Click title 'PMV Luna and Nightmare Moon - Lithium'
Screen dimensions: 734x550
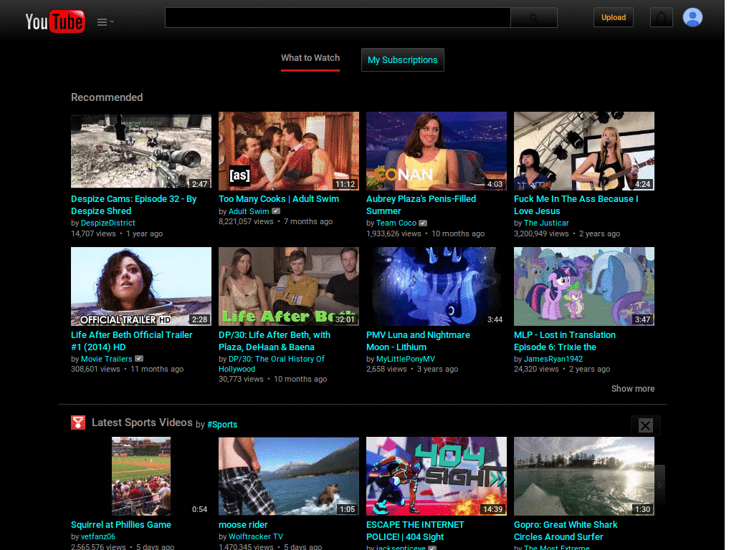(x=418, y=341)
